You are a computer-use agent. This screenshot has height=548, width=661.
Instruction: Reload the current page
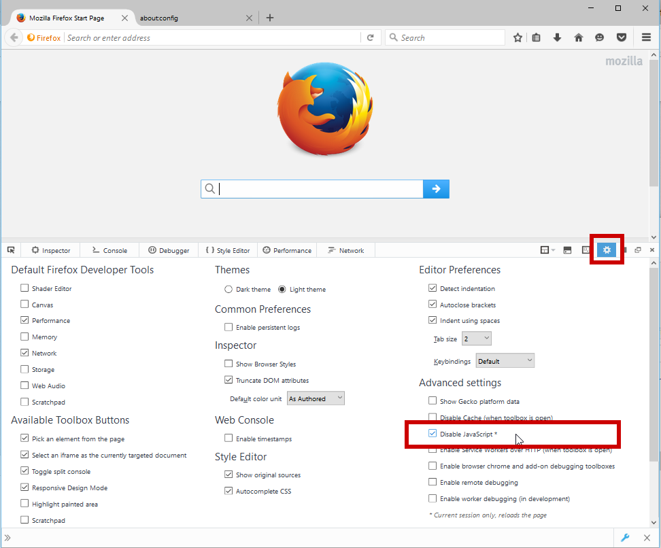[370, 37]
